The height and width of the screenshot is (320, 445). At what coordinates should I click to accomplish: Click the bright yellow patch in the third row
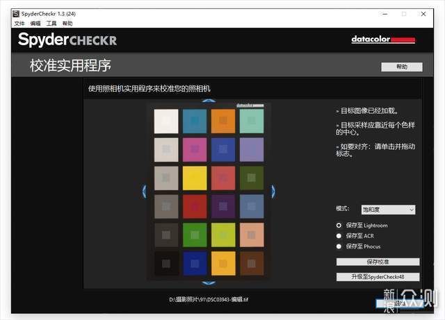click(195, 178)
